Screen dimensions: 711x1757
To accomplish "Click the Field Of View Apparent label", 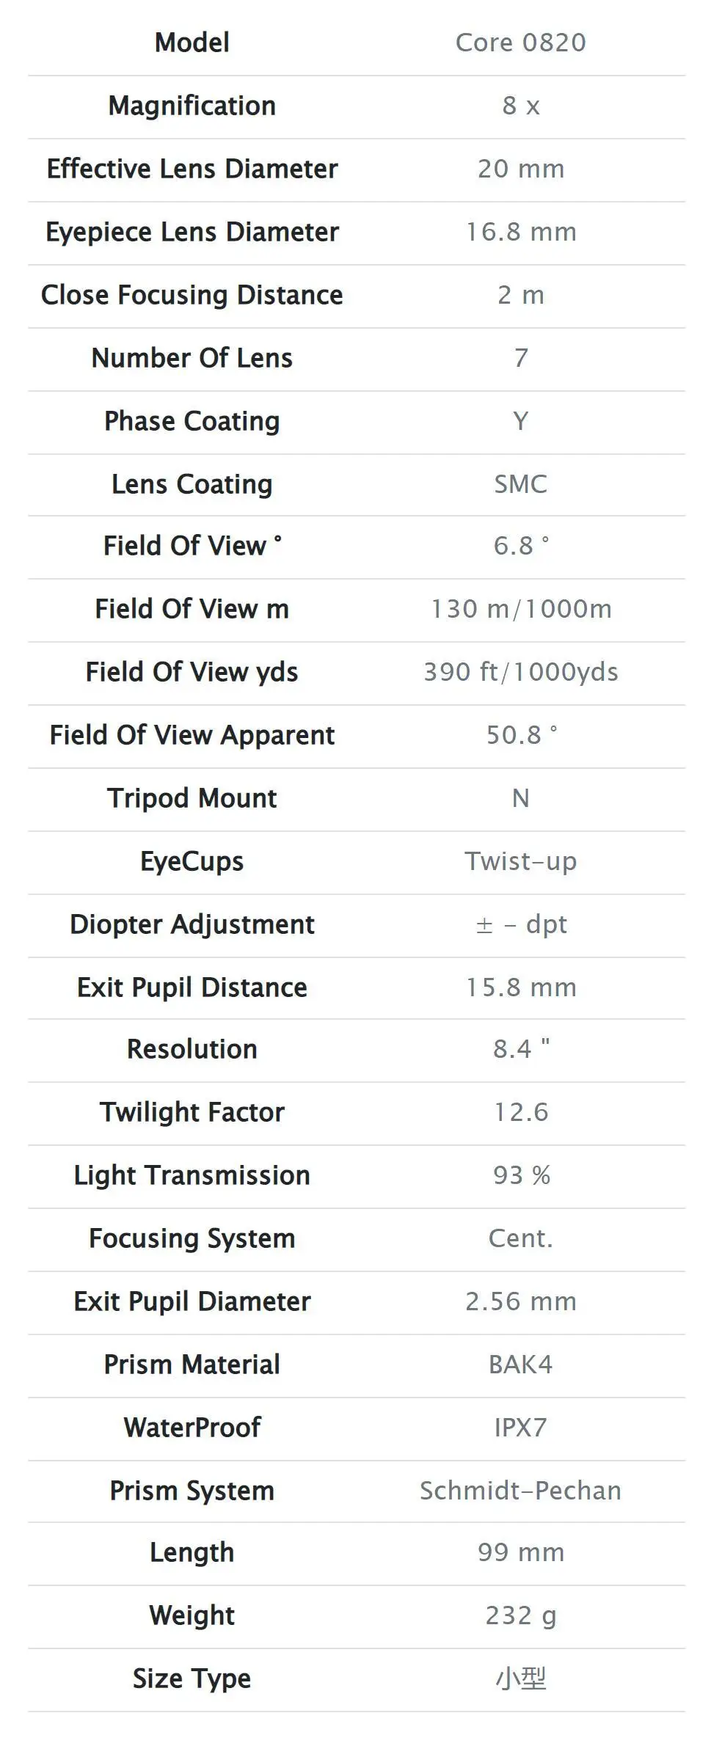I will point(192,735).
